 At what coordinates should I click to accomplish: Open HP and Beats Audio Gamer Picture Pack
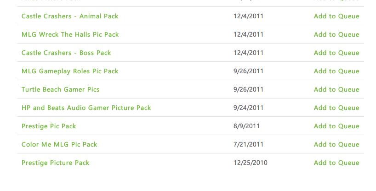(86, 108)
